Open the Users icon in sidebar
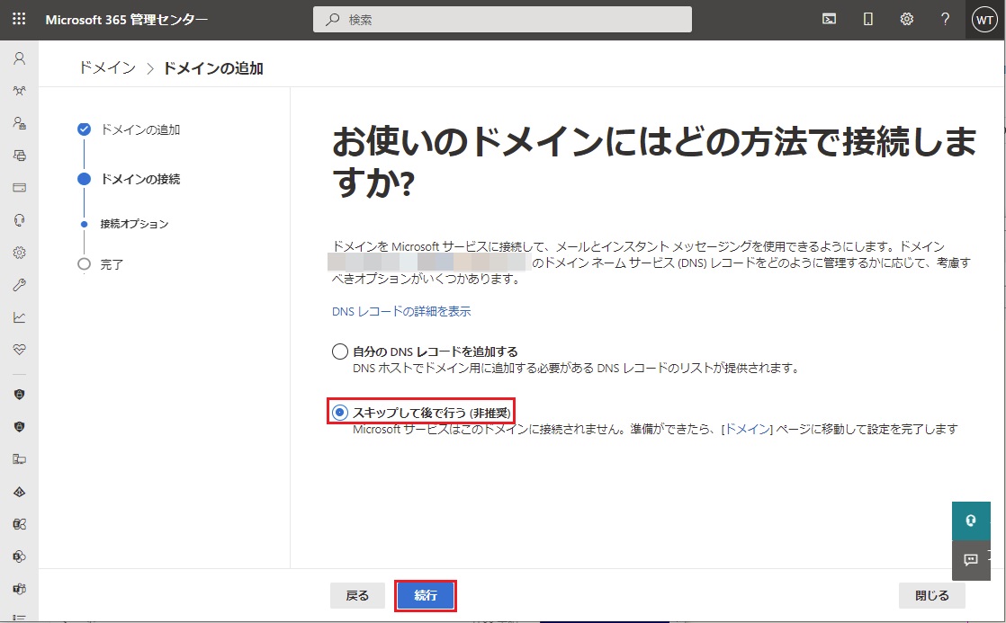This screenshot has width=1006, height=623. point(19,58)
